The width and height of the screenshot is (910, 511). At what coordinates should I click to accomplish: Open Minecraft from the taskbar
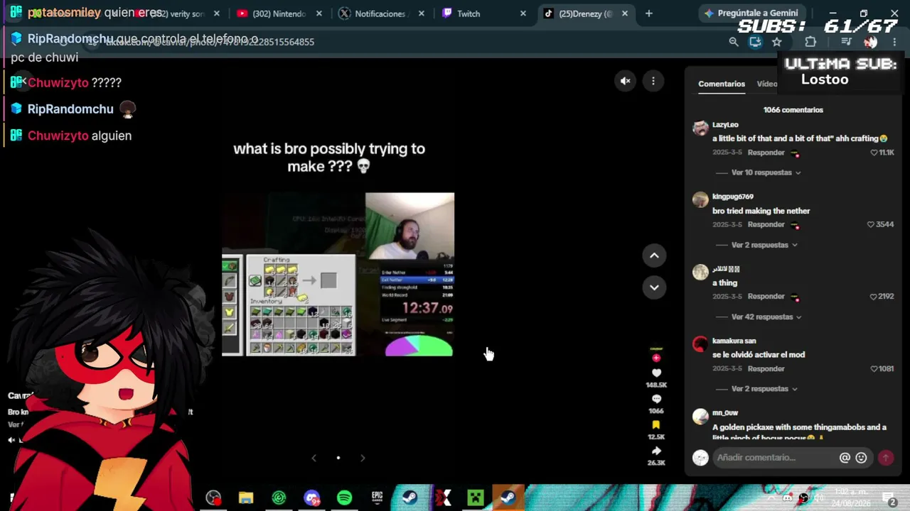475,498
